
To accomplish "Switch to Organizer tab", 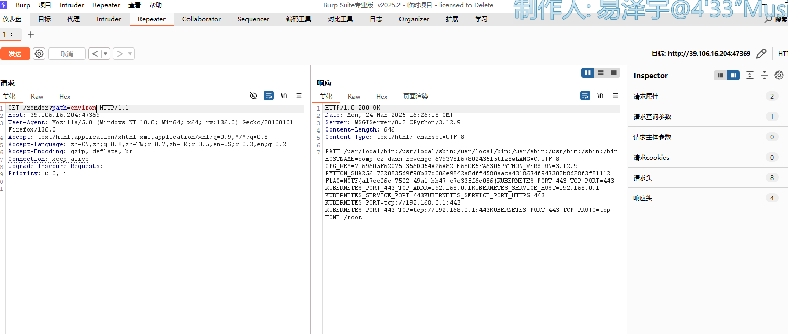I will [414, 19].
